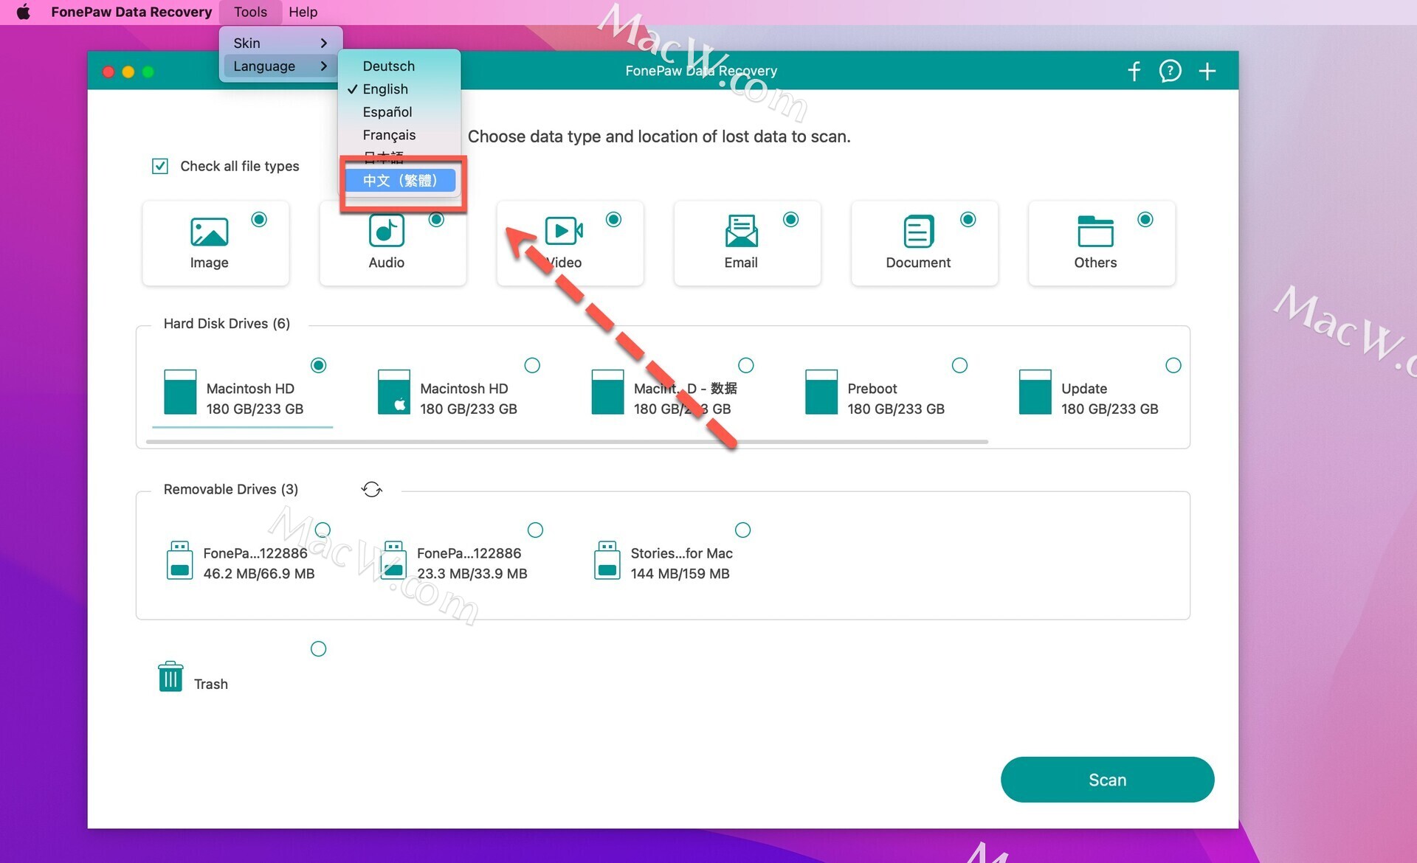Expand the Language submenu
The height and width of the screenshot is (863, 1417).
(280, 66)
